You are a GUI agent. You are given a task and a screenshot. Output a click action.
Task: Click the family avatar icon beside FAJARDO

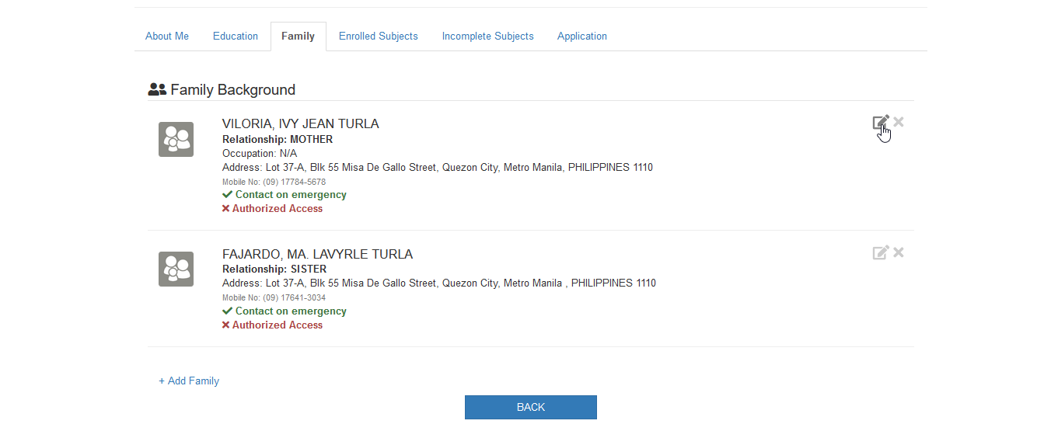tap(176, 269)
